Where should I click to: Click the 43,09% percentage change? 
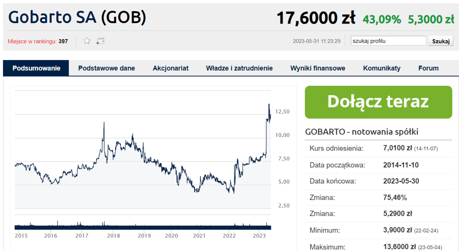tap(382, 20)
